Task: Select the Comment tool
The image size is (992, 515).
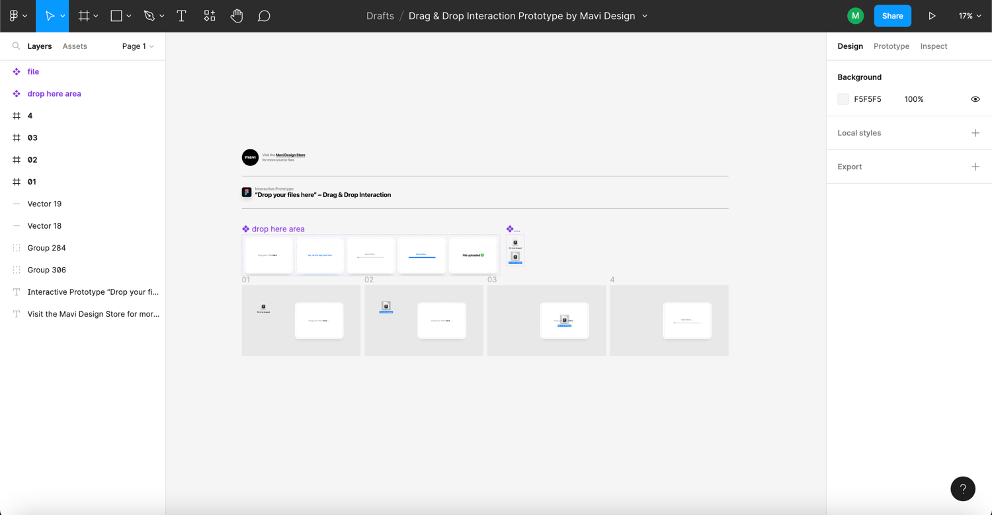Action: click(264, 16)
